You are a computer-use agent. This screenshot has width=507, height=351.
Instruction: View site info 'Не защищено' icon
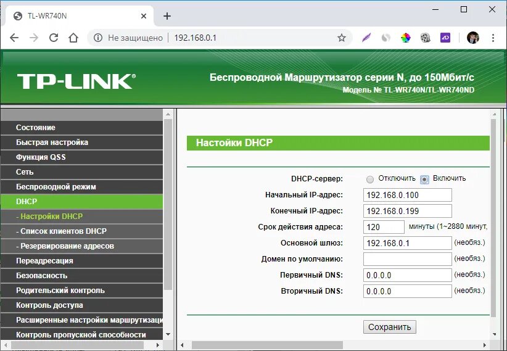pyautogui.click(x=98, y=38)
